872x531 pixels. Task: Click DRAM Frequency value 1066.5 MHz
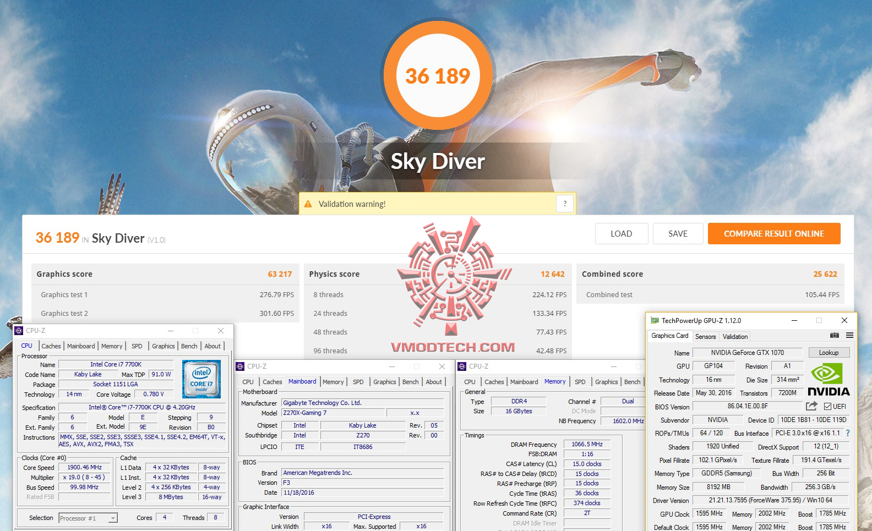pyautogui.click(x=587, y=444)
